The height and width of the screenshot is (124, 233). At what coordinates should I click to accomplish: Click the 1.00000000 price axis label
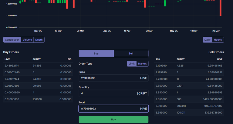tap(12, 15)
